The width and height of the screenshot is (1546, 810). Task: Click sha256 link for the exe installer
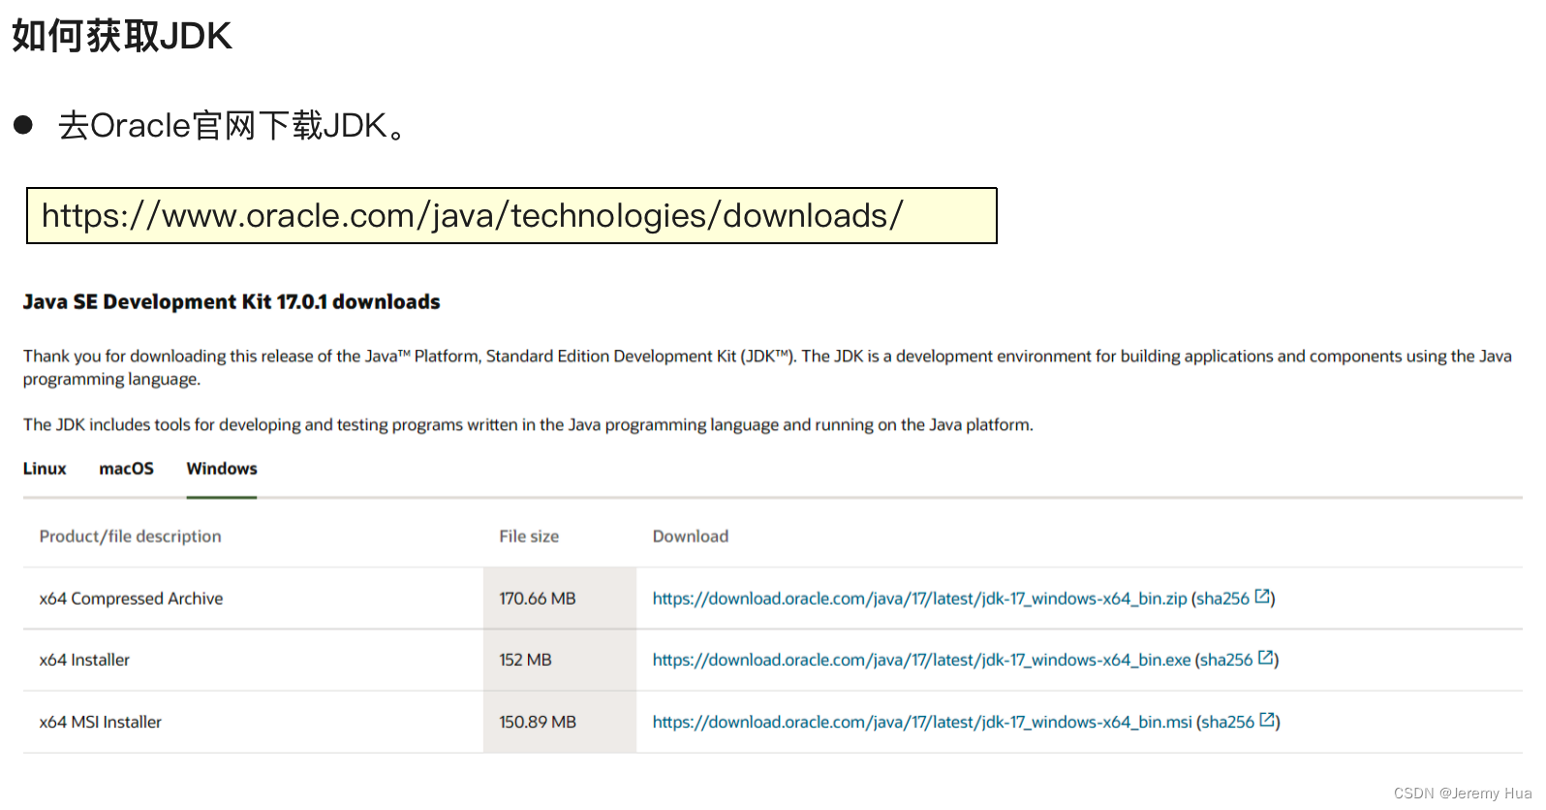1226,660
